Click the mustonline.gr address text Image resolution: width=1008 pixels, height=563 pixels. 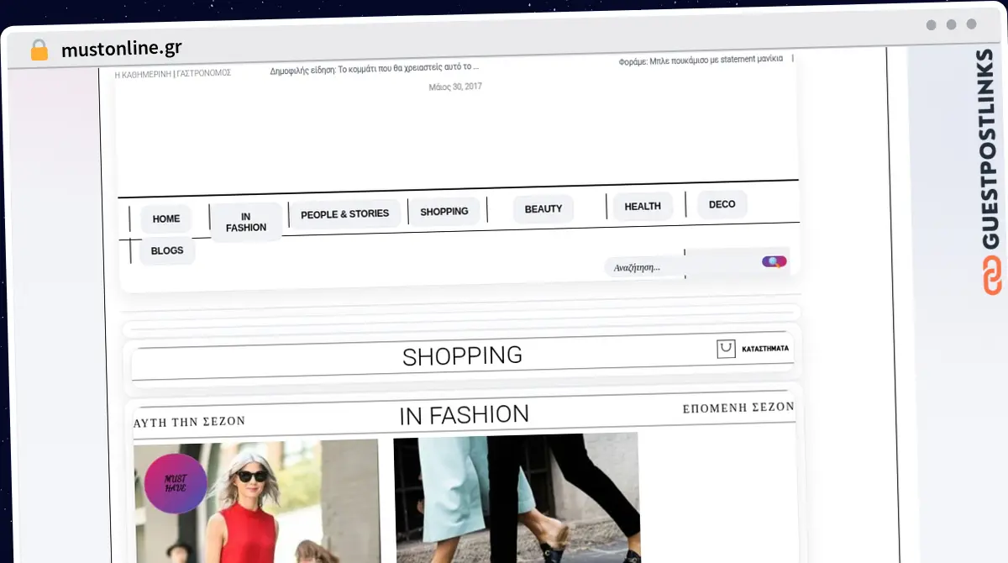121,49
